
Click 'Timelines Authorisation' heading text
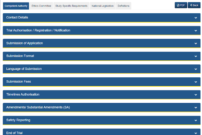23,94
